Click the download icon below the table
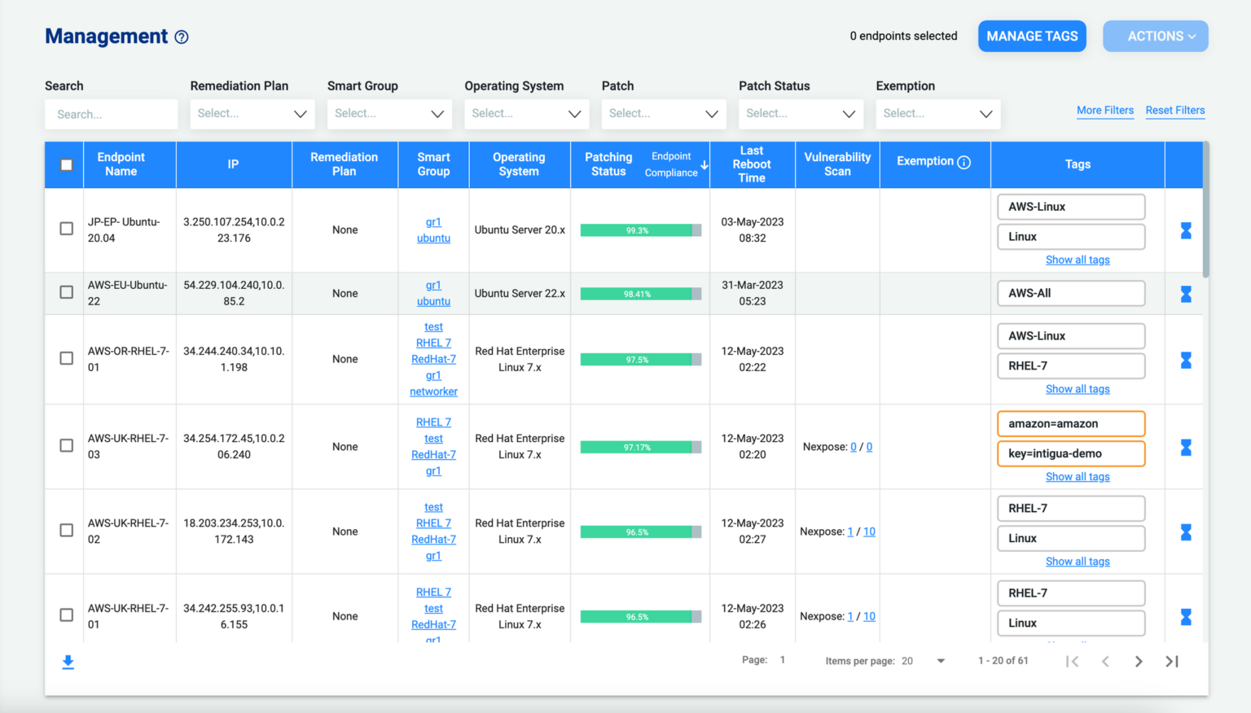This screenshot has width=1251, height=713. coord(68,662)
